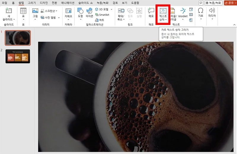Open the 미디어 speaker media button
This screenshot has width=237, height=154.
click(x=212, y=14)
